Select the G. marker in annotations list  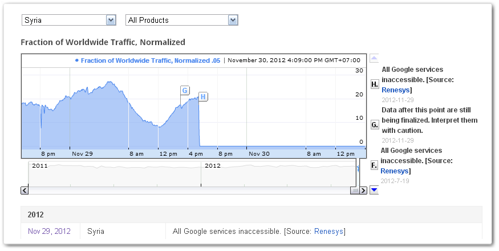pos(375,125)
